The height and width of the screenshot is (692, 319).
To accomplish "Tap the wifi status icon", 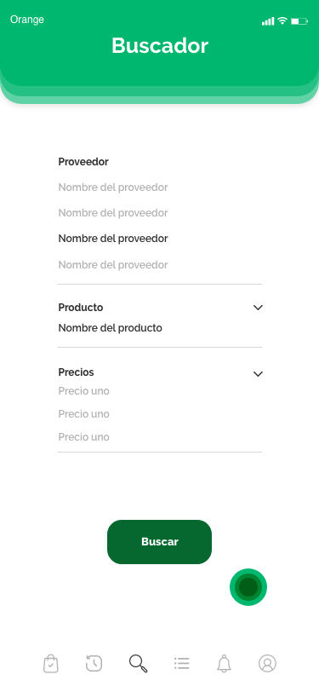I will (x=282, y=20).
